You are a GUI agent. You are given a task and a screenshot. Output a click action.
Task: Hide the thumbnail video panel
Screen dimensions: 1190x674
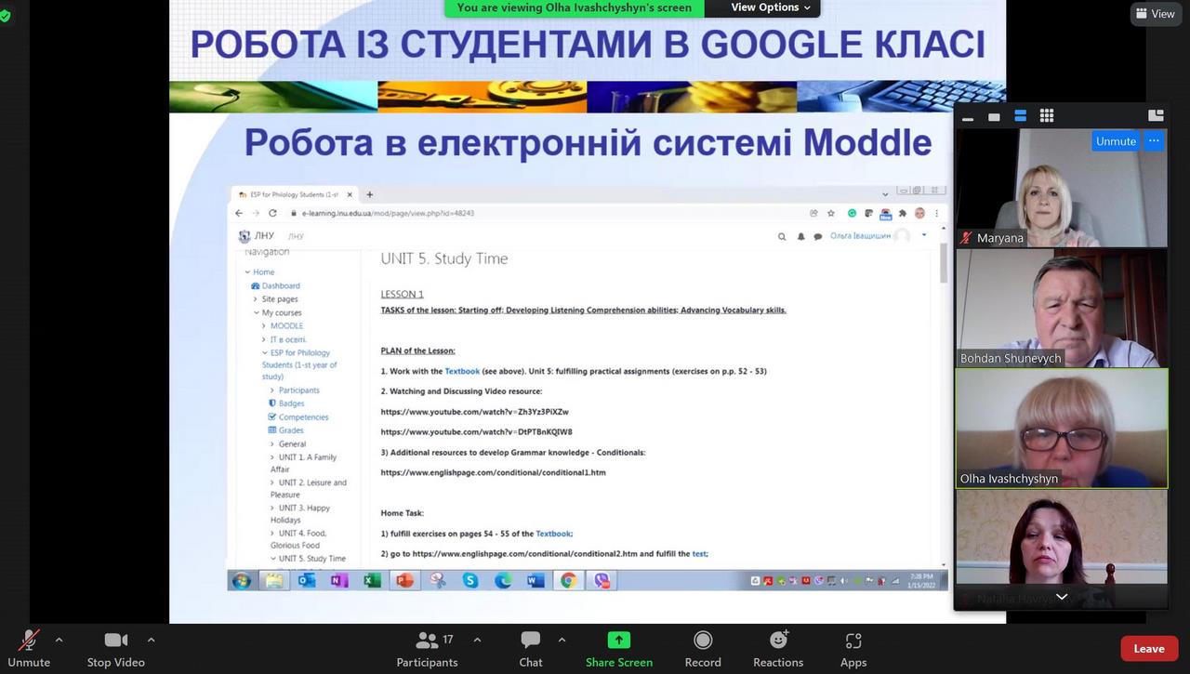[x=968, y=117]
